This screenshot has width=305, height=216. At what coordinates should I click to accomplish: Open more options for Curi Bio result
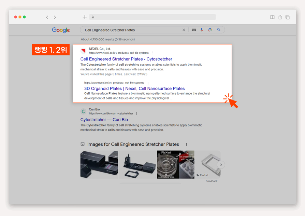point(137,113)
